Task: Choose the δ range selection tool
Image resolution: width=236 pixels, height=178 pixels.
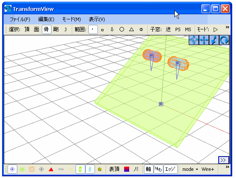Action: click(x=112, y=29)
